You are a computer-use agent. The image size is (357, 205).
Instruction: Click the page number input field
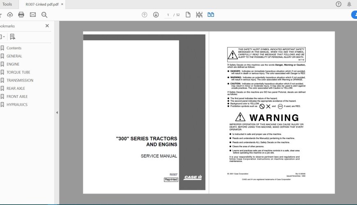coord(168,15)
